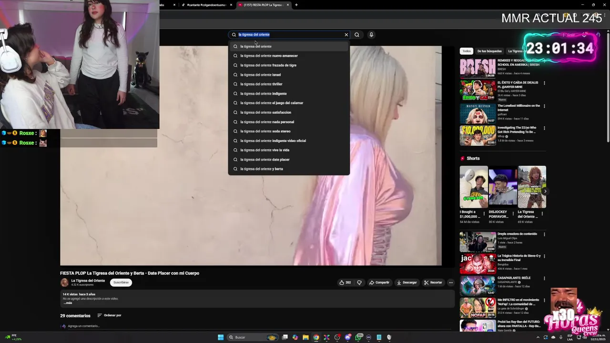Click the Descargar button
This screenshot has width=610, height=343.
407,282
